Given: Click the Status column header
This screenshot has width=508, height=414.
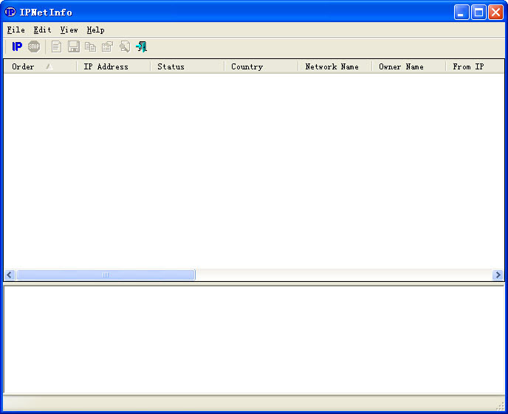Looking at the screenshot, I should point(171,66).
